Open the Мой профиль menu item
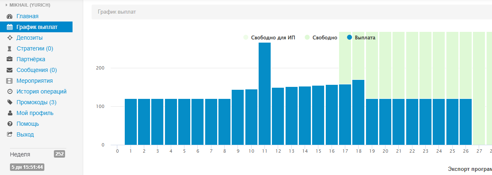This screenshot has width=492, height=175. pyautogui.click(x=35, y=113)
